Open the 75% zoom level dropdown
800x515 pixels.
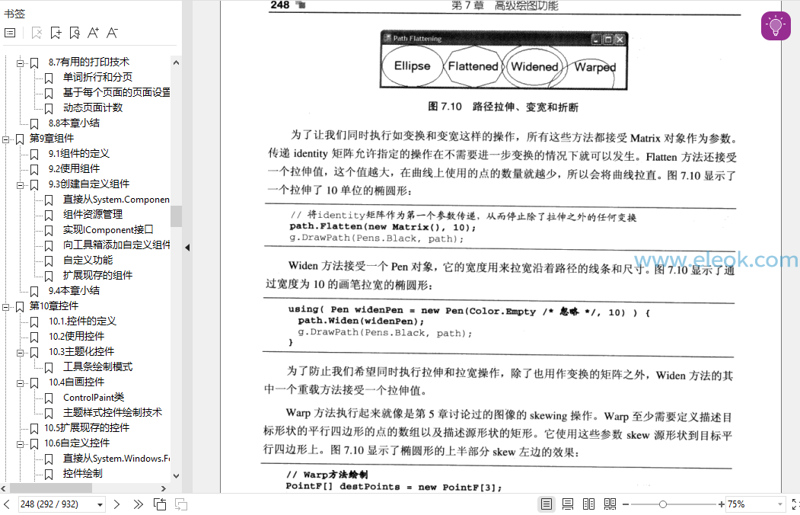point(778,504)
